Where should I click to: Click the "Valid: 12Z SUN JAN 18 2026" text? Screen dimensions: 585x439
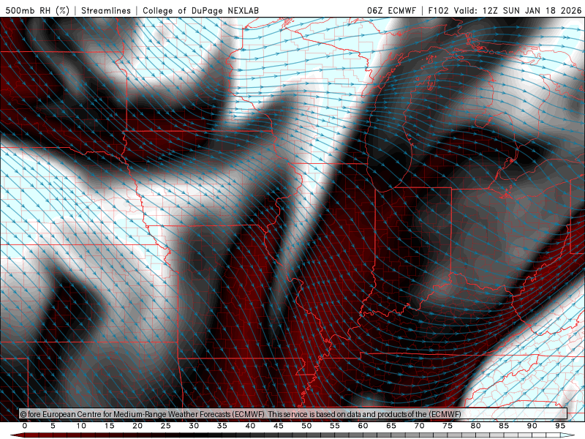pos(518,11)
